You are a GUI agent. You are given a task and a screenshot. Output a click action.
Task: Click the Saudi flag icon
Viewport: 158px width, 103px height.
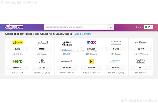point(146,27)
